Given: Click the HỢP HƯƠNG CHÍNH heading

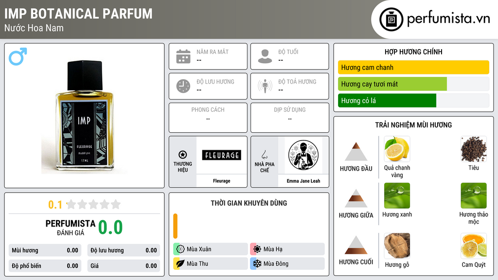Looking at the screenshot, I should (x=413, y=52).
